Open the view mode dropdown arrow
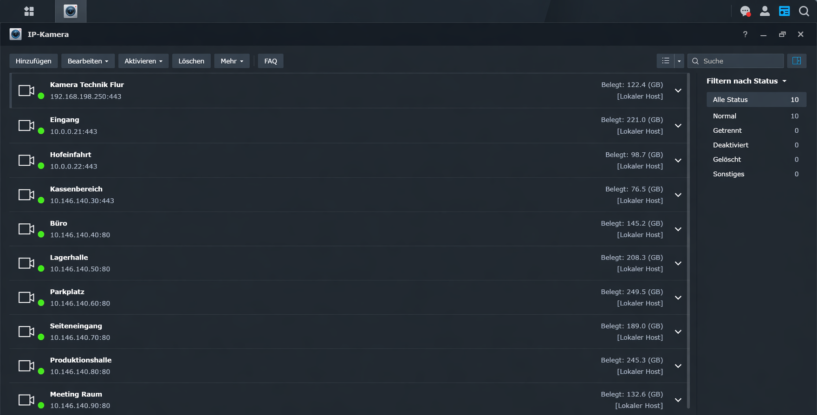The height and width of the screenshot is (415, 817). click(x=679, y=61)
